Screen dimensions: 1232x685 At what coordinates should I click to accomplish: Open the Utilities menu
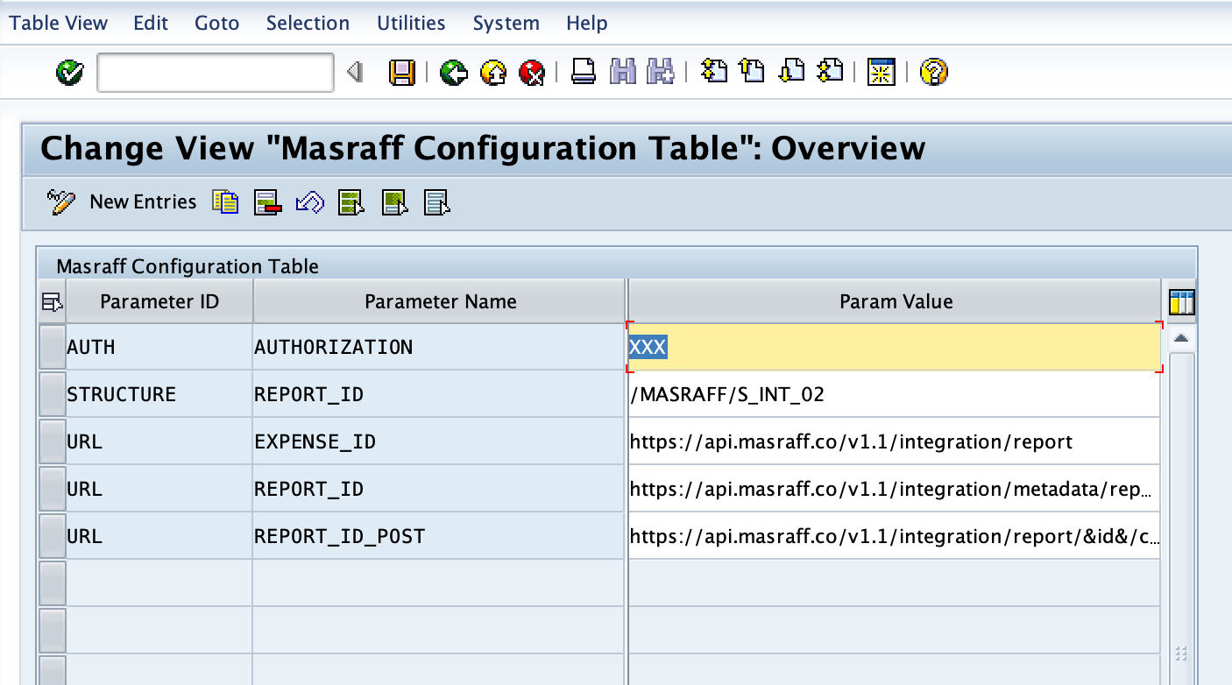pyautogui.click(x=411, y=24)
